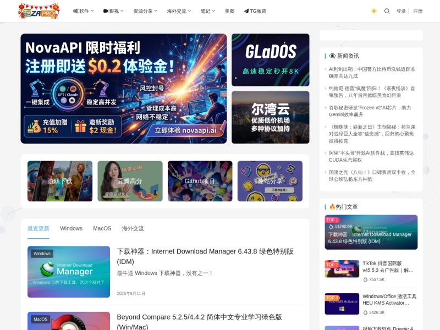Open the 趣站分享 emoji category card
The height and width of the screenshot is (330, 440).
click(x=270, y=181)
